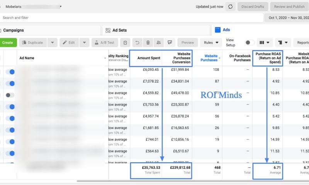Open the Rules dropdown menu
Screen dimensions: 309x185
point(211,42)
